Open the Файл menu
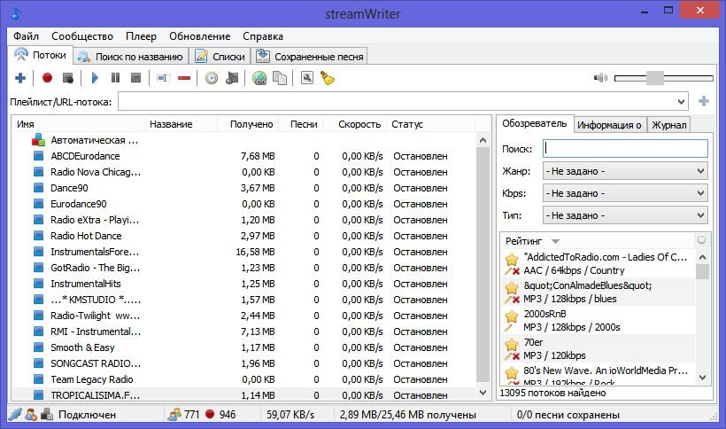 click(26, 36)
